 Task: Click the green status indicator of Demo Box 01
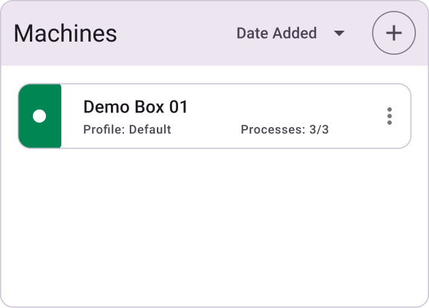click(x=40, y=116)
